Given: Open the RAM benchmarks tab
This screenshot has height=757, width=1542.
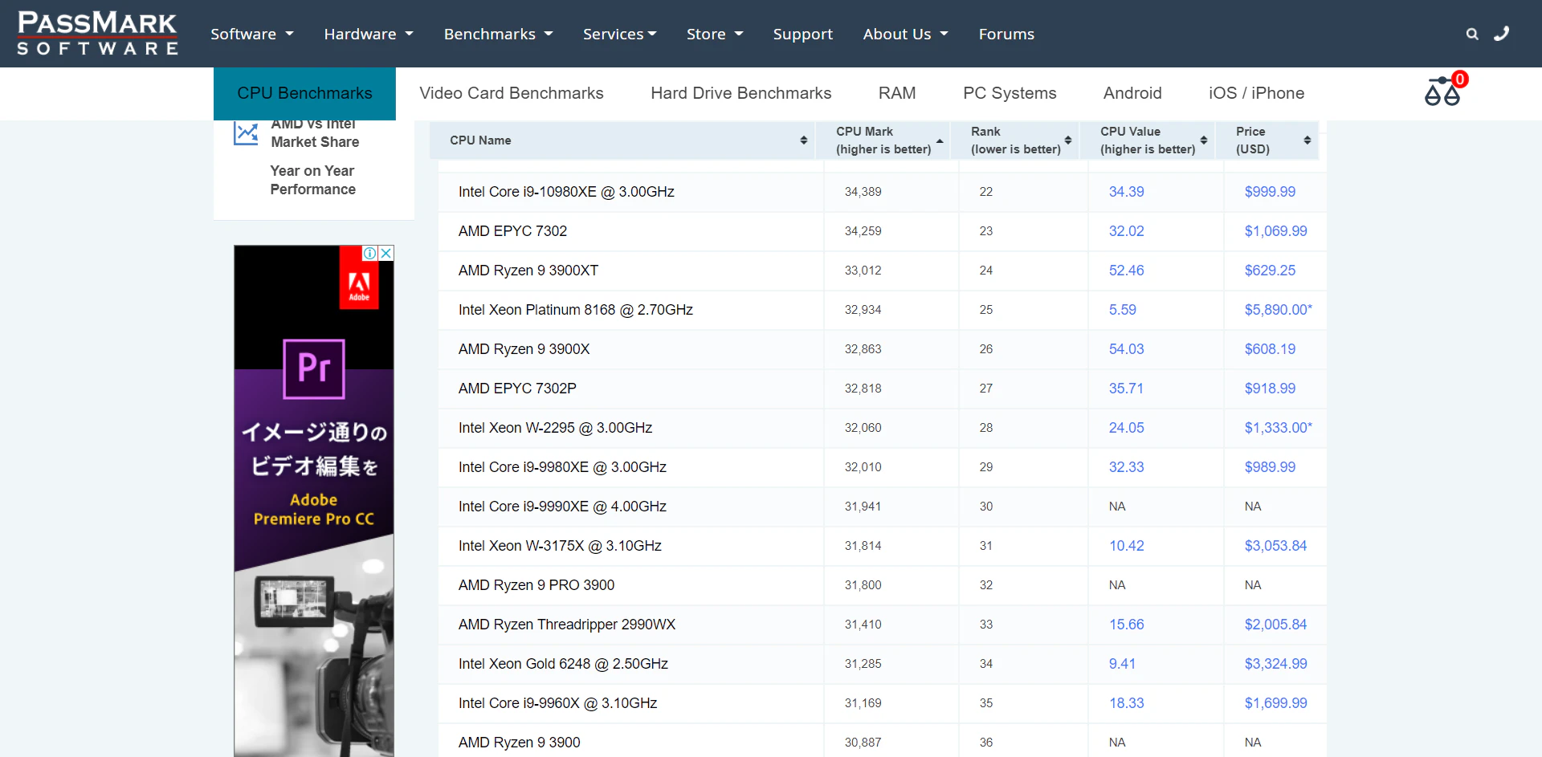Looking at the screenshot, I should pyautogui.click(x=897, y=93).
